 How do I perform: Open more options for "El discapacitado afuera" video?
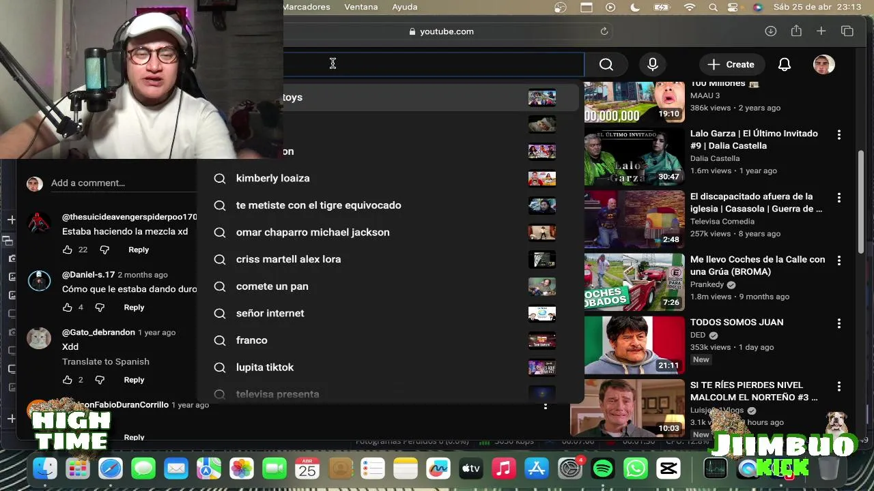click(839, 198)
